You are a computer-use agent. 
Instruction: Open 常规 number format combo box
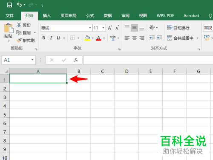[x=208, y=28]
